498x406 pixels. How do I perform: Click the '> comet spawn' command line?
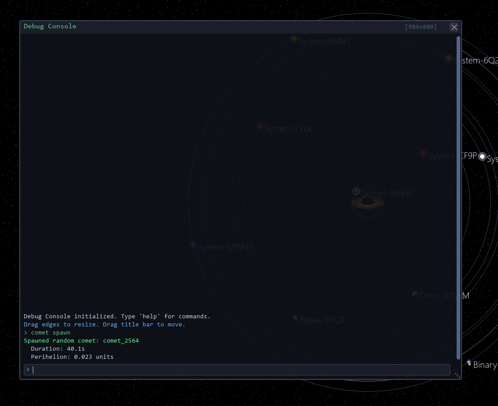pos(47,333)
